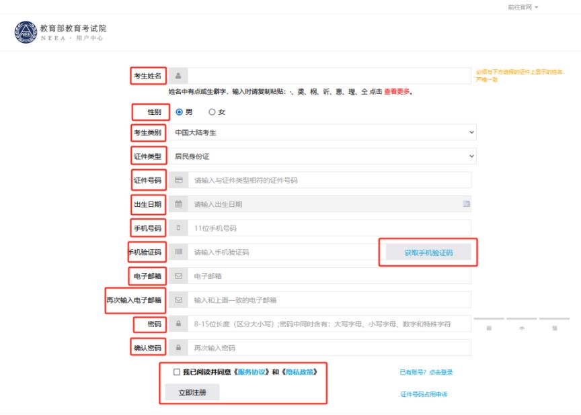Expand the 前往官网 menu at top right
This screenshot has height=415, width=581.
point(522,7)
